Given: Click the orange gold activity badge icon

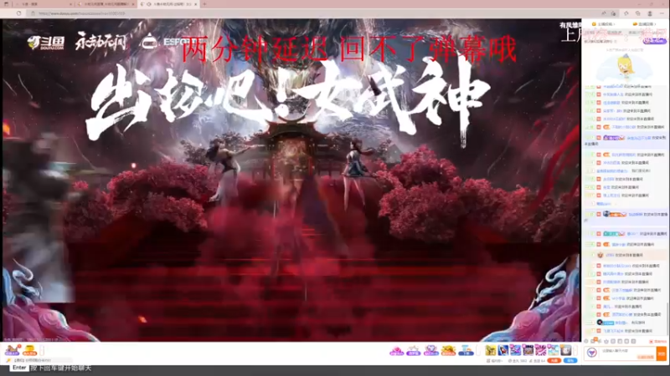Looking at the screenshot, I should [x=448, y=350].
